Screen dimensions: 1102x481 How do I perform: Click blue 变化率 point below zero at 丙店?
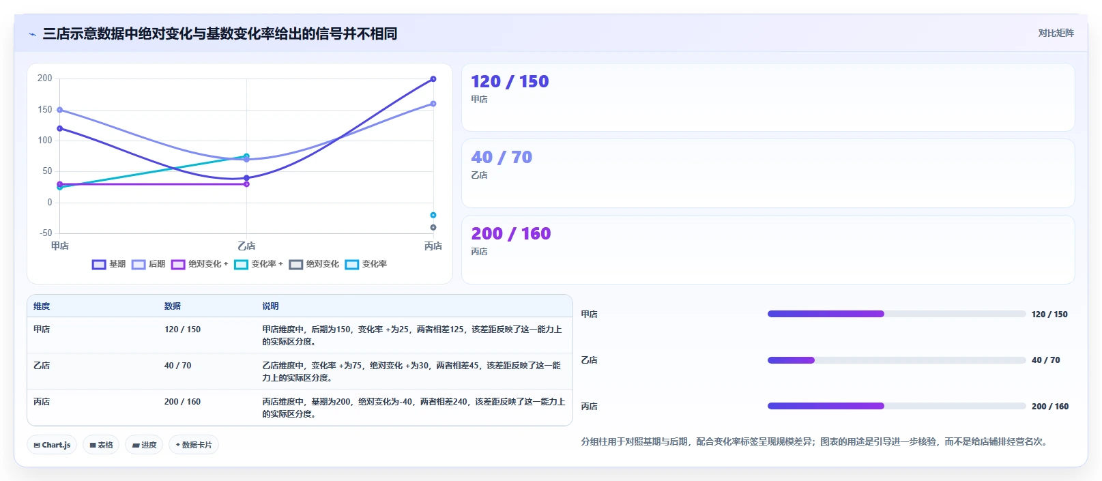pos(433,215)
